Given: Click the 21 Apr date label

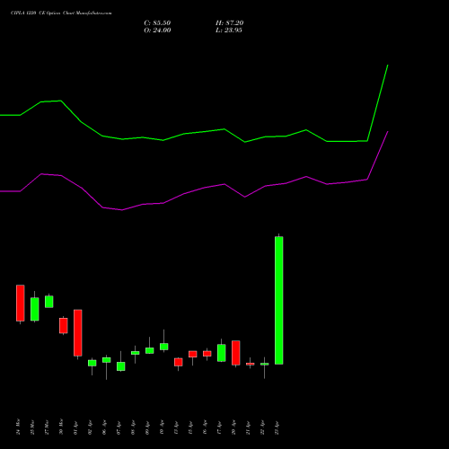Looking at the screenshot, I should tap(248, 427).
